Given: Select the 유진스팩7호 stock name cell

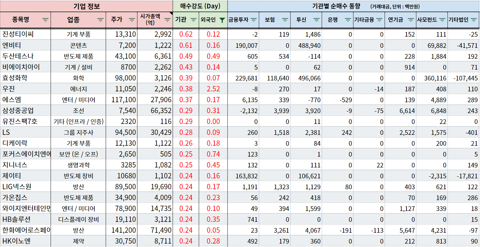Looking at the screenshot, I should [x=26, y=121].
